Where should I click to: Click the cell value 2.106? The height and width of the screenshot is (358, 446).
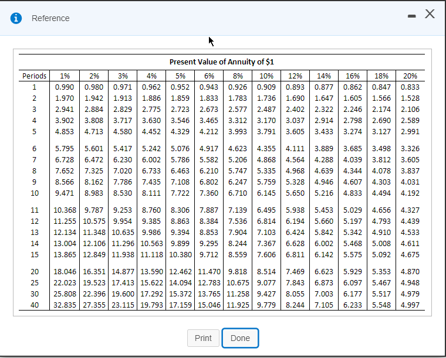point(410,110)
